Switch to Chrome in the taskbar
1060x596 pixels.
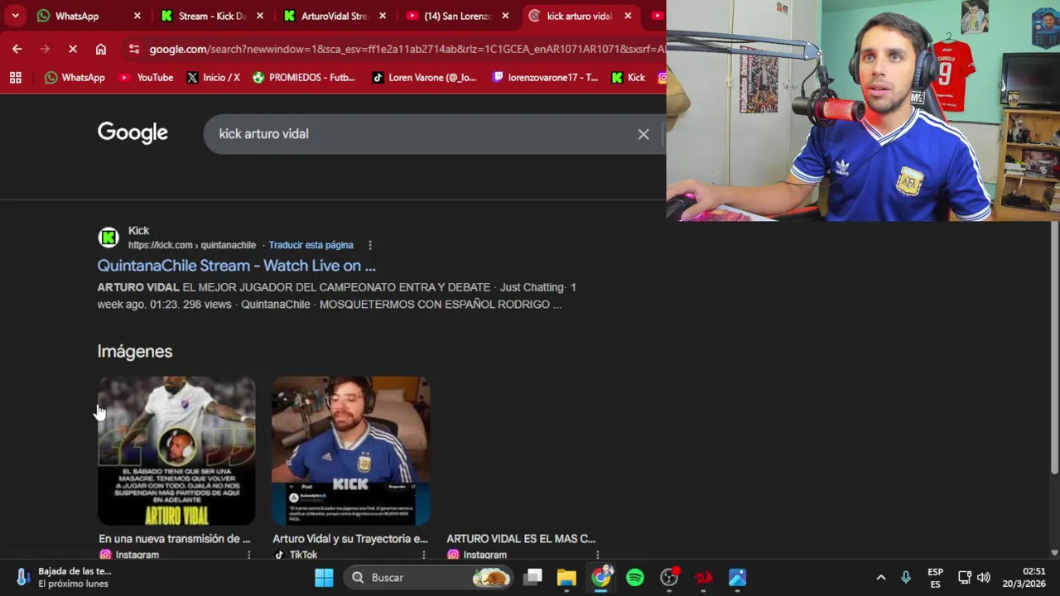(601, 577)
